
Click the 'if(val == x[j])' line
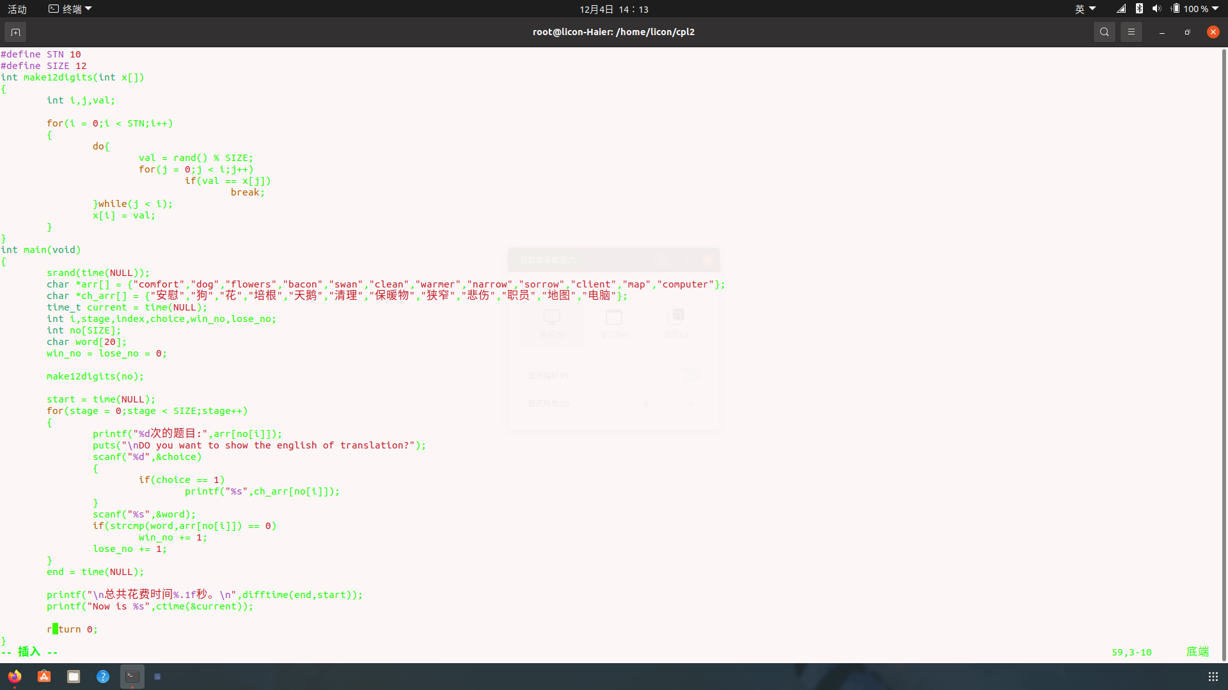[228, 181]
